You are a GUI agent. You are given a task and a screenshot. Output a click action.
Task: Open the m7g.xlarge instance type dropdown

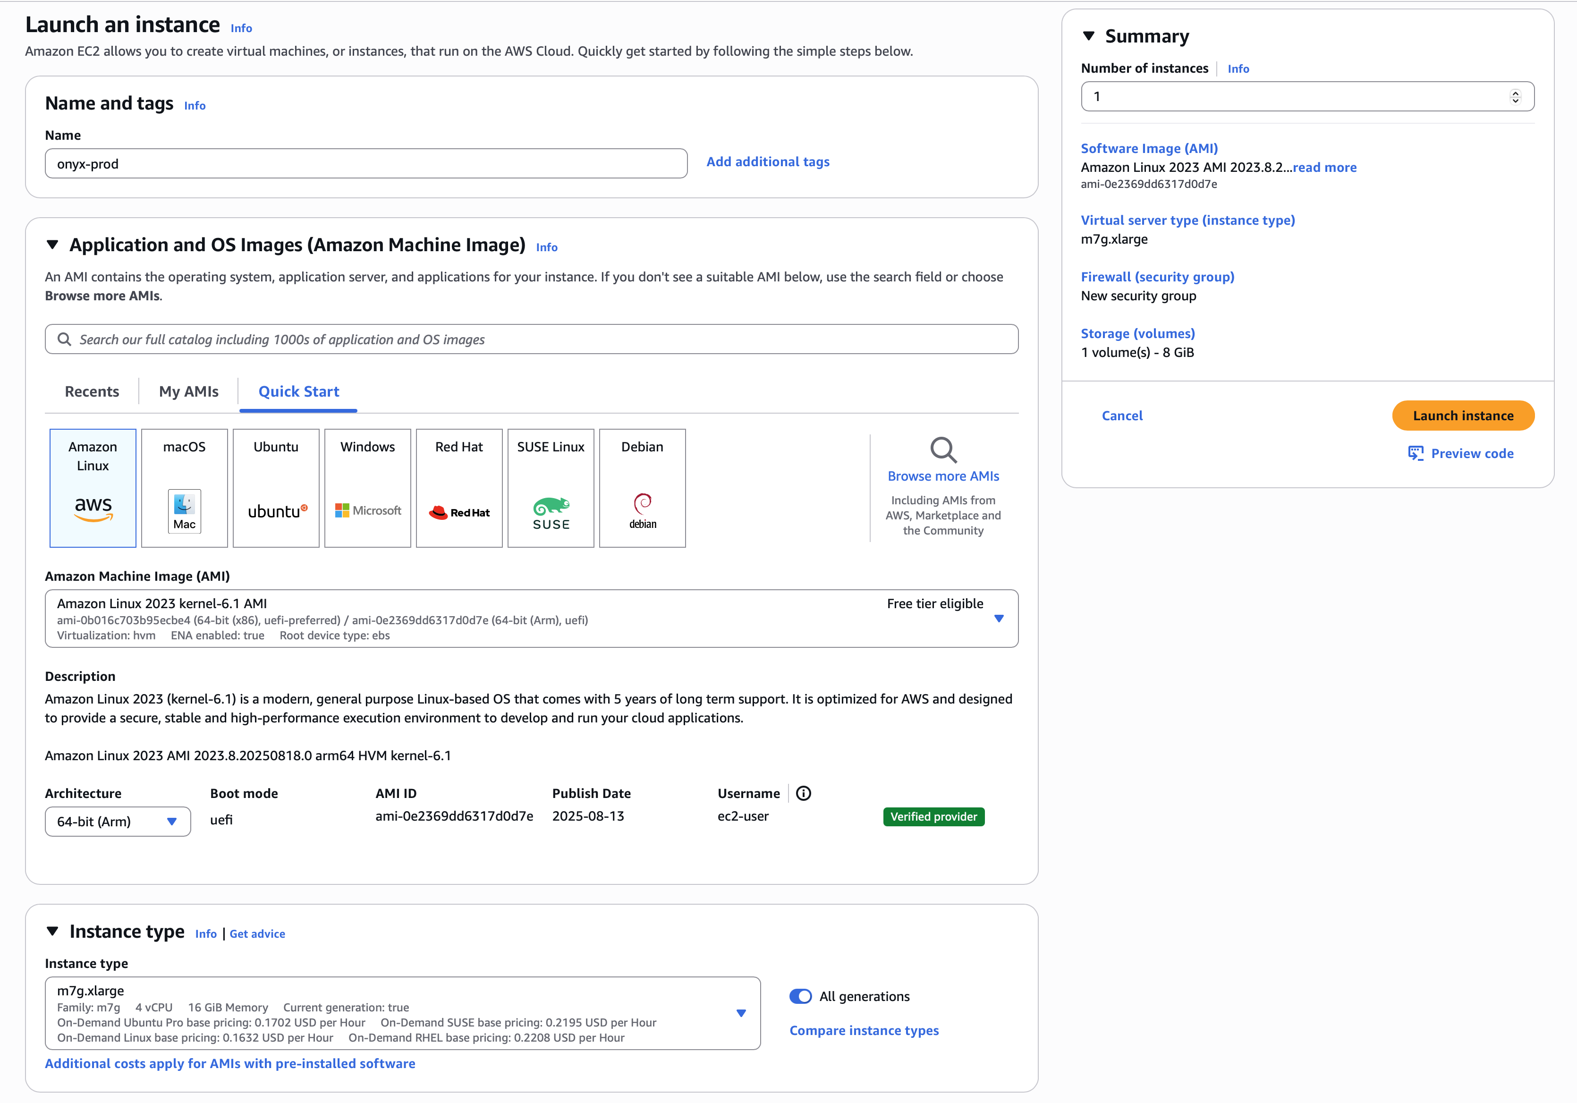coord(741,1012)
